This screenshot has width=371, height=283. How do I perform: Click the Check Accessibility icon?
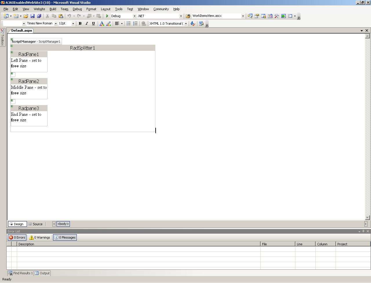pos(193,24)
